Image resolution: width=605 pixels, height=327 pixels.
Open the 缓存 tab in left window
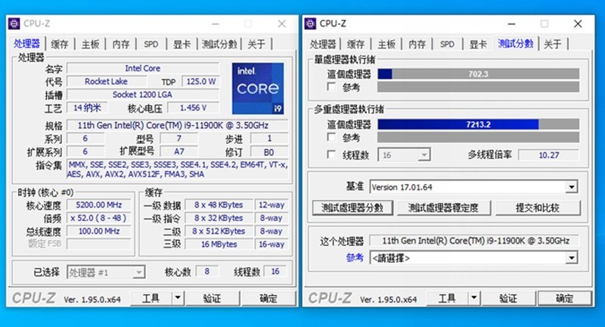point(60,44)
